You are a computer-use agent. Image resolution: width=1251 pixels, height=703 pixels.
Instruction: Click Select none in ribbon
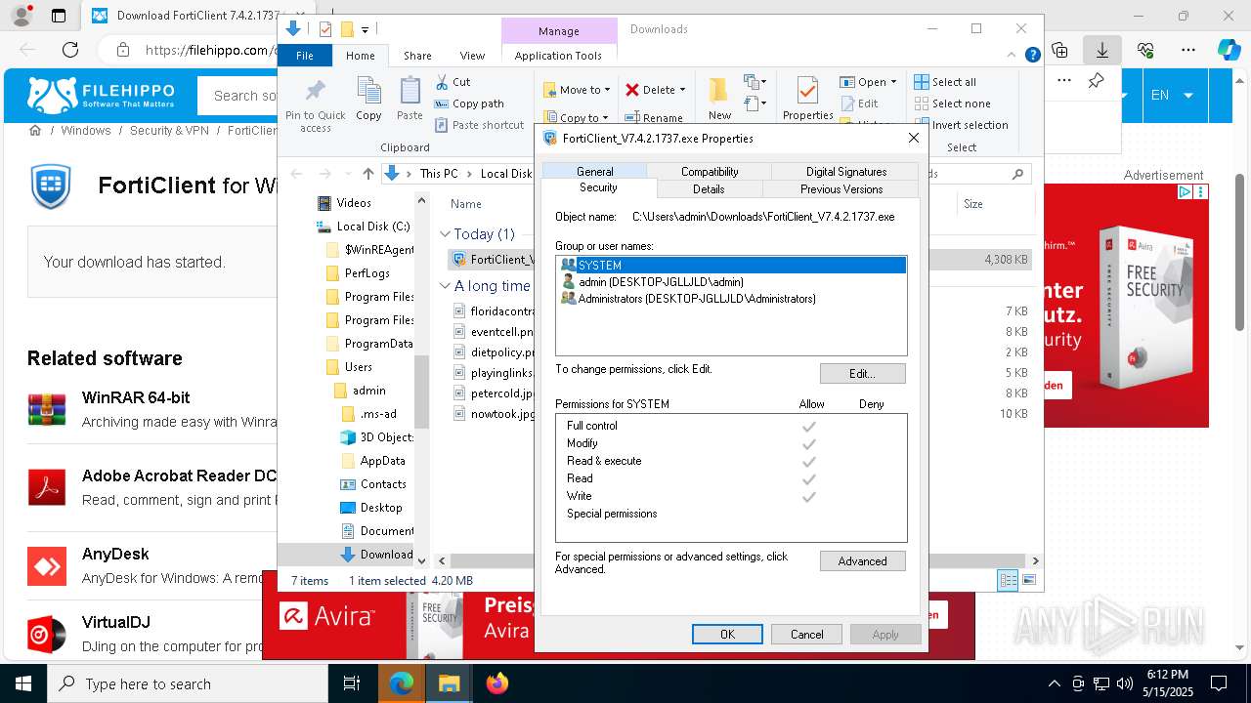[952, 103]
